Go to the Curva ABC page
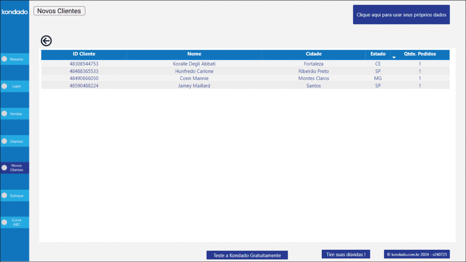This screenshot has width=466, height=262. coord(16,222)
